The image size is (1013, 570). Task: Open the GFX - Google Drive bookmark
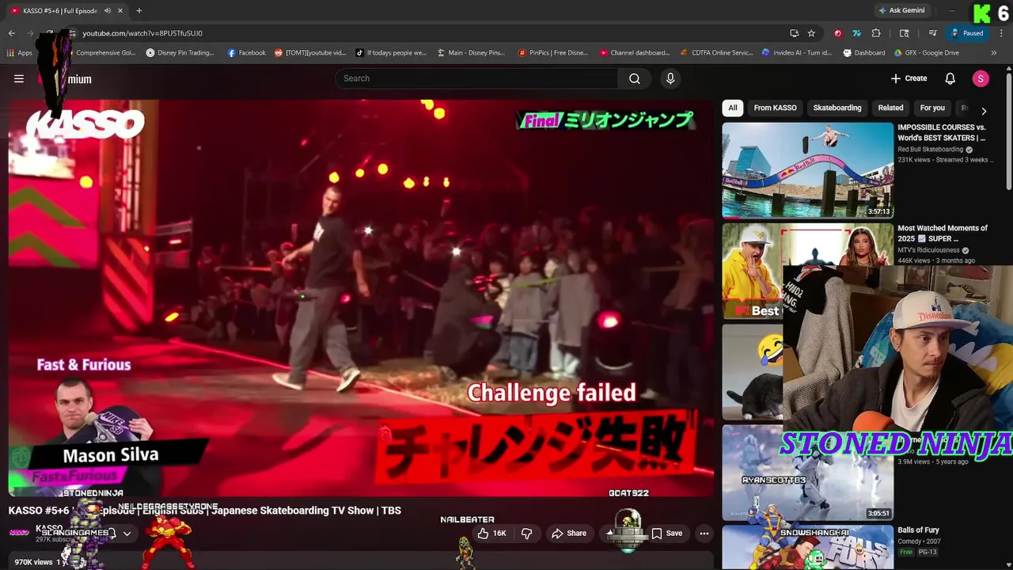tap(927, 53)
